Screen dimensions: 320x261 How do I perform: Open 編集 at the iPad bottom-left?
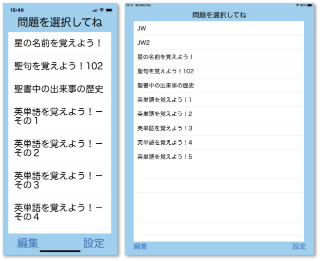point(140,246)
